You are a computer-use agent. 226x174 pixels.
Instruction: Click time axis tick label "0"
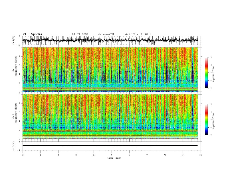click(x=23, y=155)
